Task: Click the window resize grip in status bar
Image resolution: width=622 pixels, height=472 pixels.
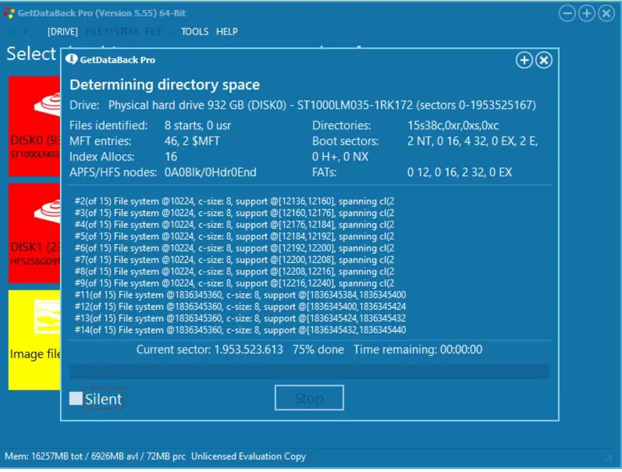Action: coord(608,458)
